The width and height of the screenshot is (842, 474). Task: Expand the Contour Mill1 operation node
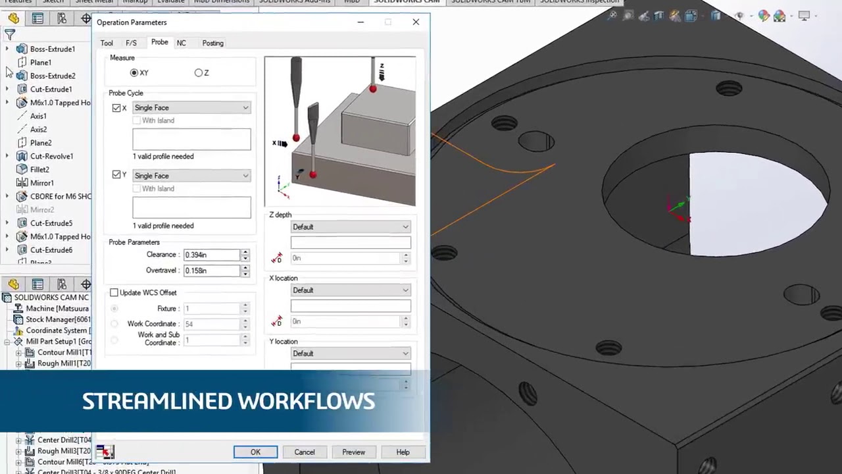click(x=18, y=352)
